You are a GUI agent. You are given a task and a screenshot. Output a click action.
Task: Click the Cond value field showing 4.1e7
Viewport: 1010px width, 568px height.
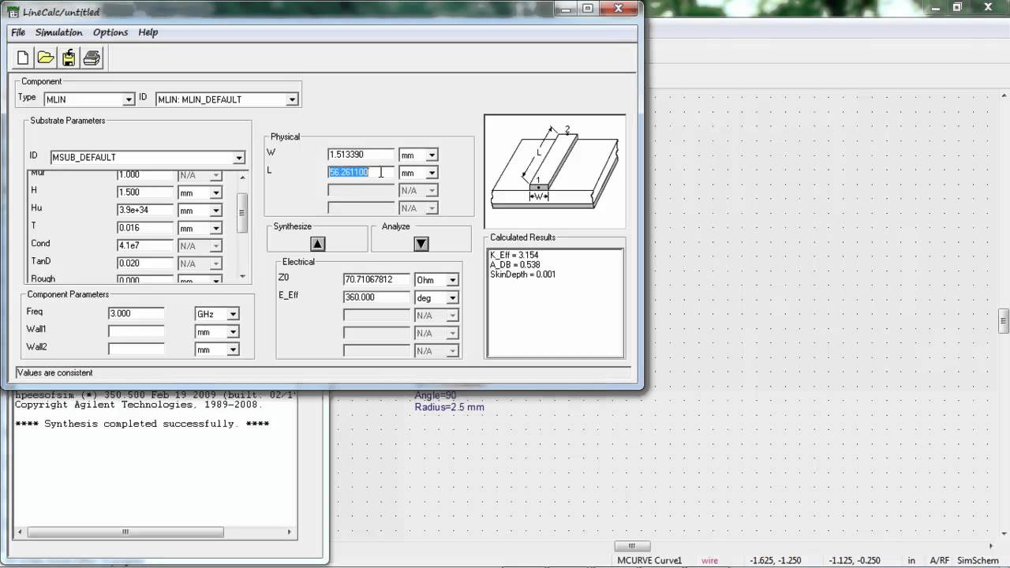pyautogui.click(x=144, y=245)
